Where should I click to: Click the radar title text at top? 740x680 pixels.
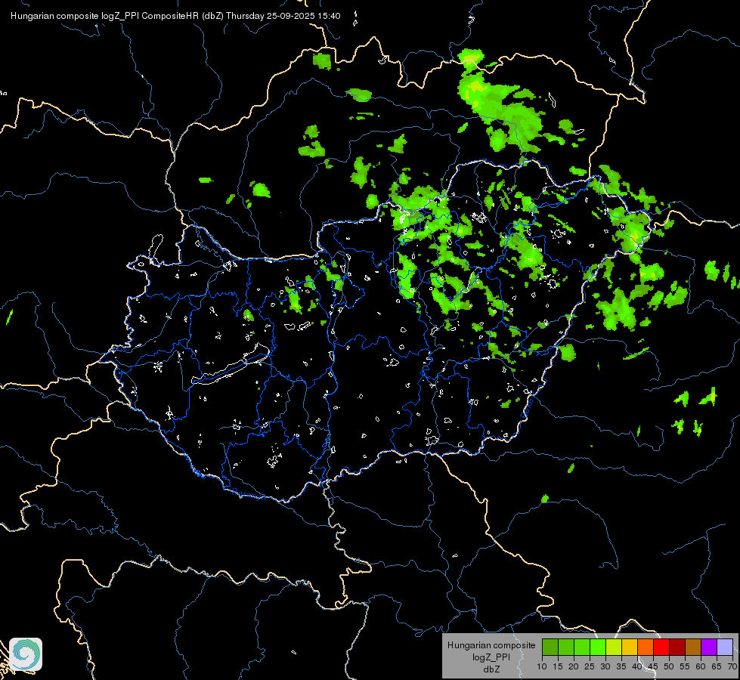(x=175, y=16)
